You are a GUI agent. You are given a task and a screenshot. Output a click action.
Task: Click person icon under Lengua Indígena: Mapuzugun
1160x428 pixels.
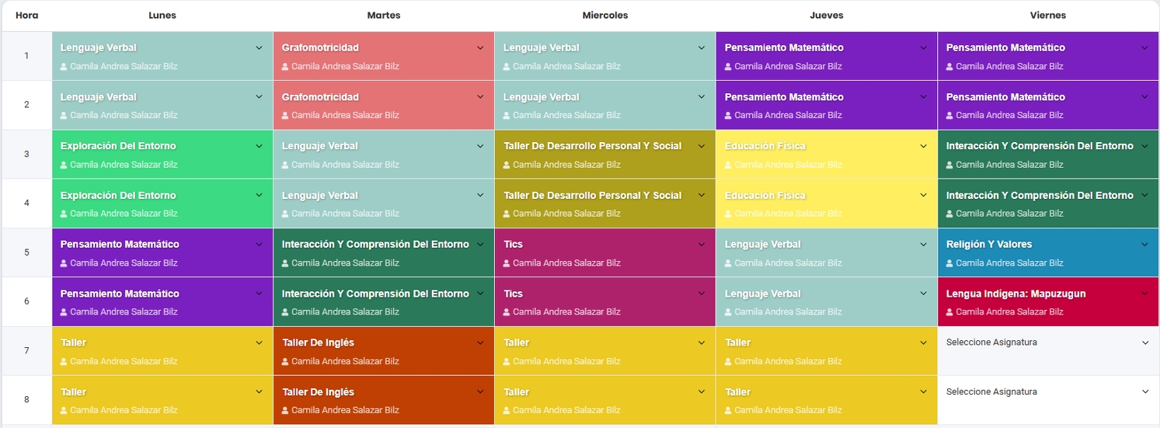(950, 312)
